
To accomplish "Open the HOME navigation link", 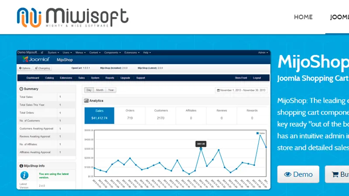I will point(303,17).
